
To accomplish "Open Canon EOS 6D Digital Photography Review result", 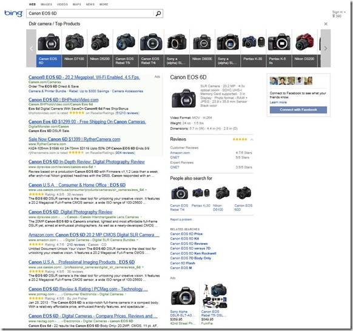I will click(70, 212).
